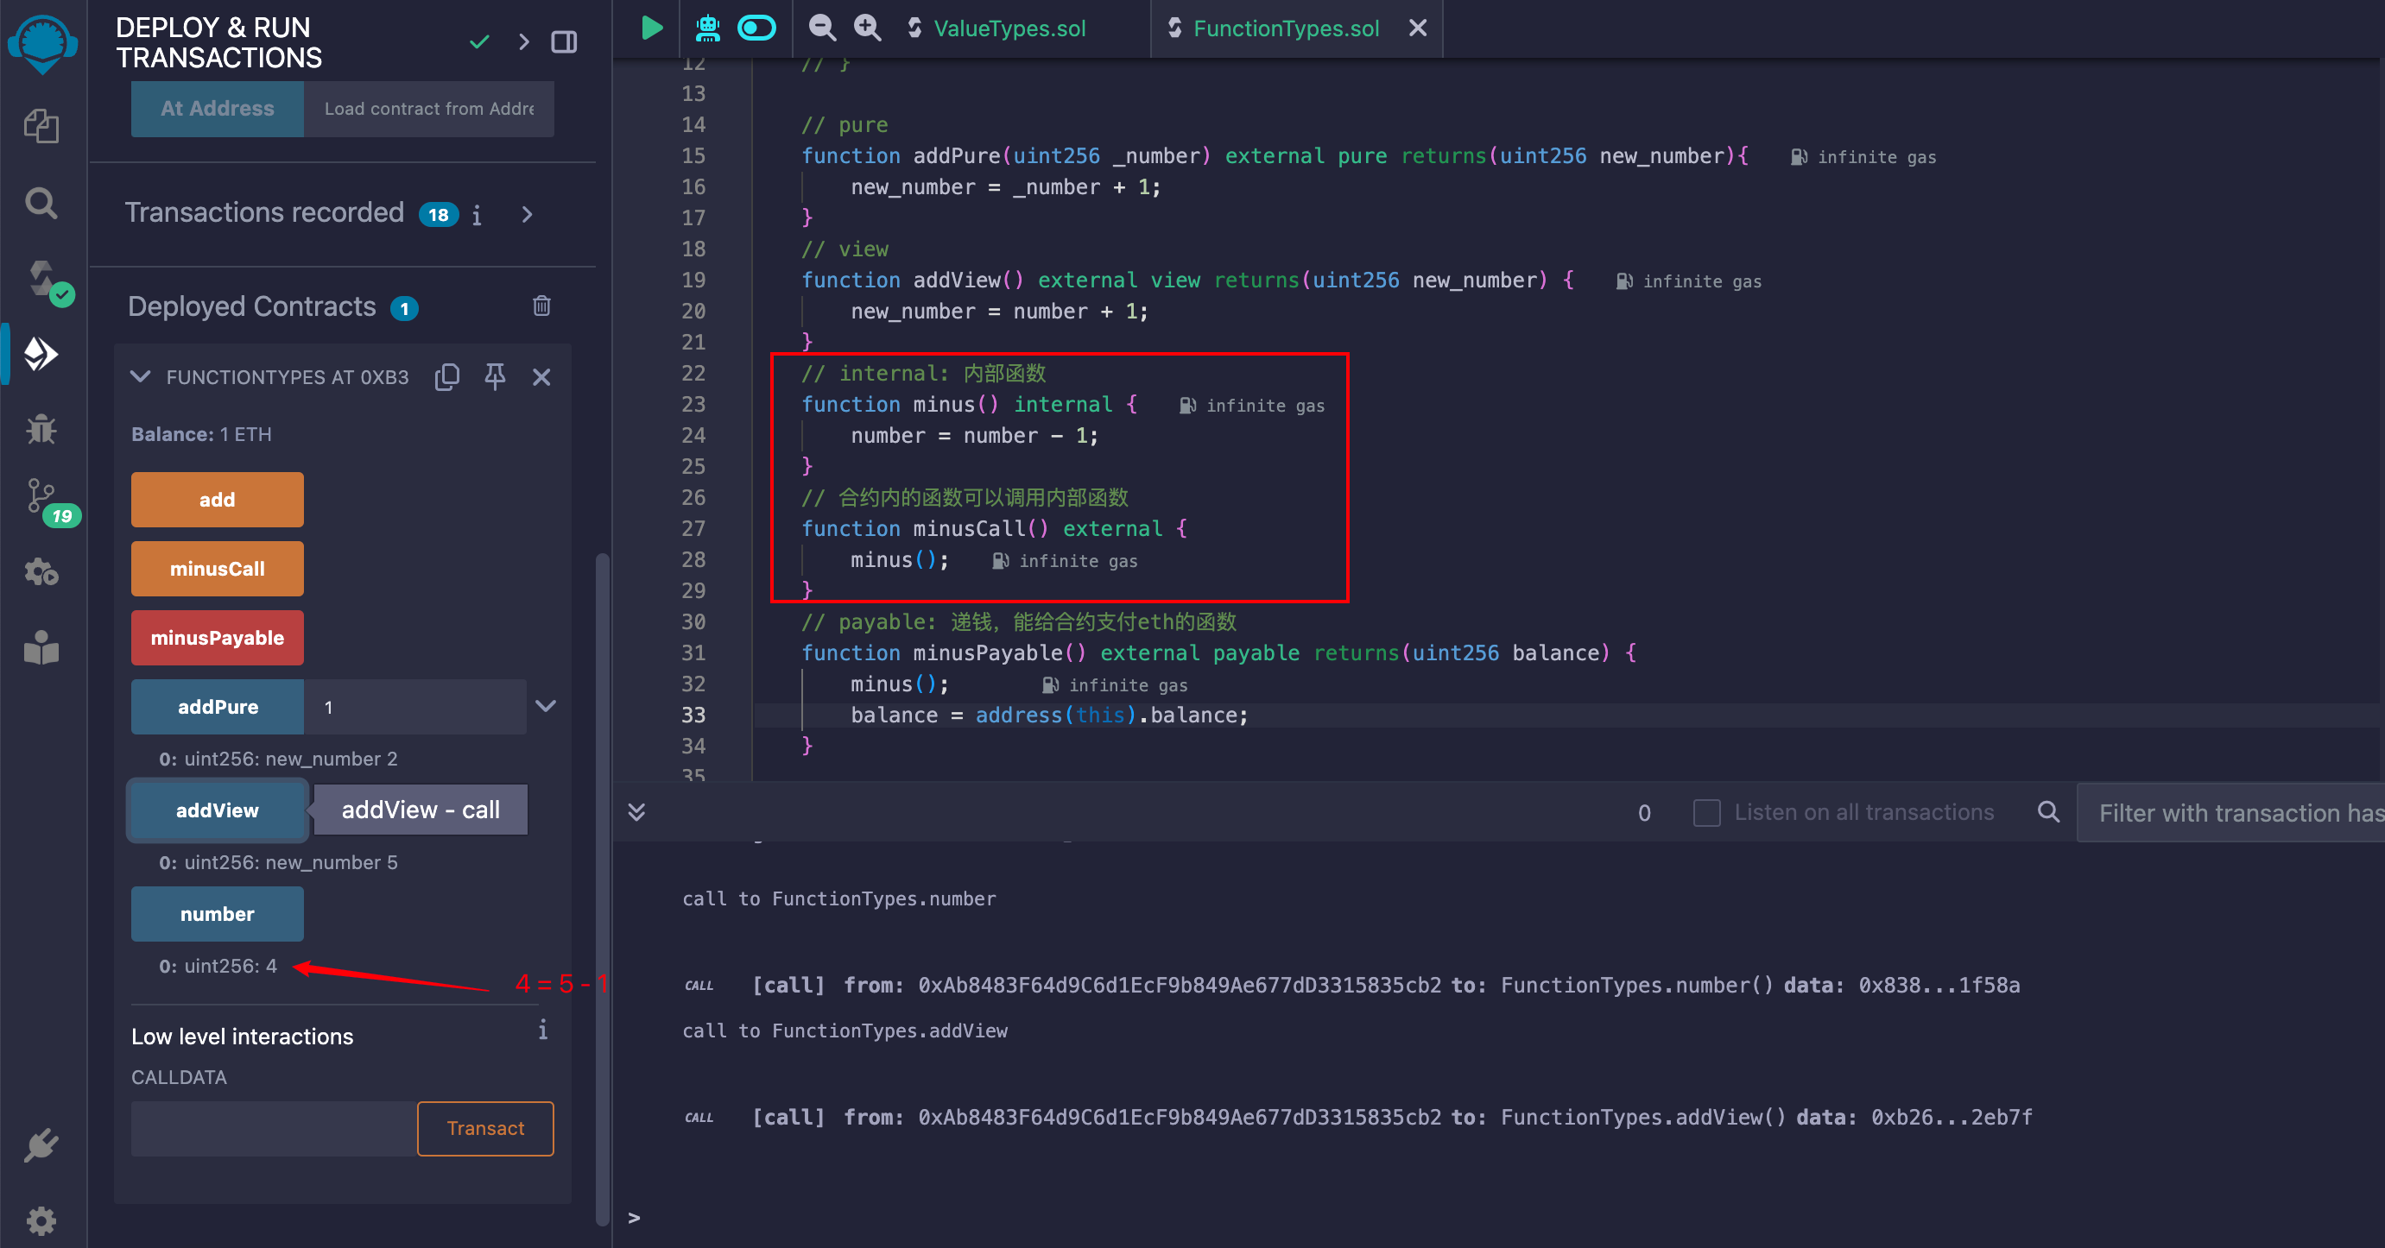The height and width of the screenshot is (1248, 2385).
Task: Click the Transact button
Action: [485, 1129]
